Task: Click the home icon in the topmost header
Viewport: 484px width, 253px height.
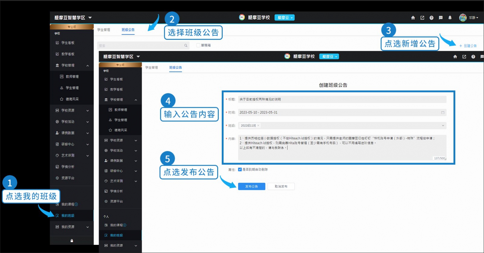Action: coord(413,18)
